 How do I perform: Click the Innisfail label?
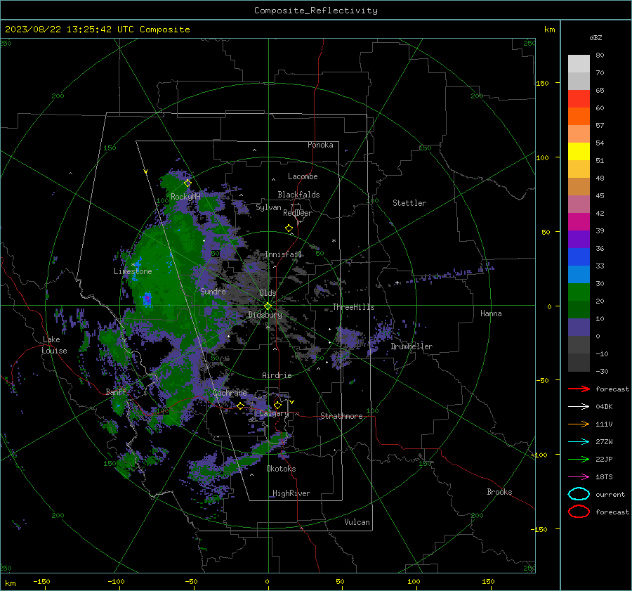tap(284, 254)
